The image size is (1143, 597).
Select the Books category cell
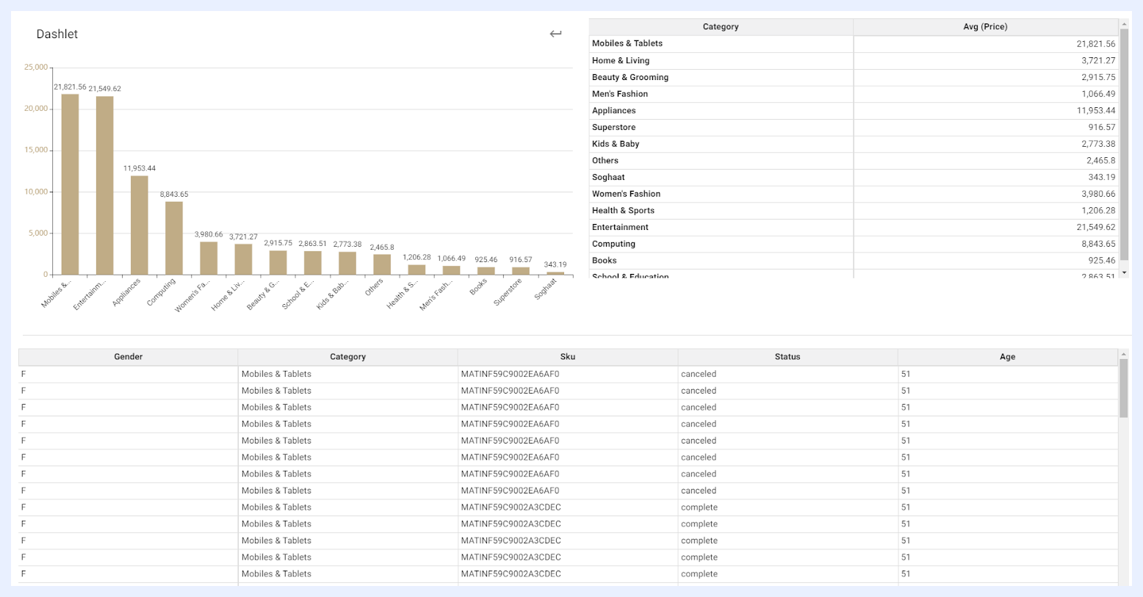721,260
